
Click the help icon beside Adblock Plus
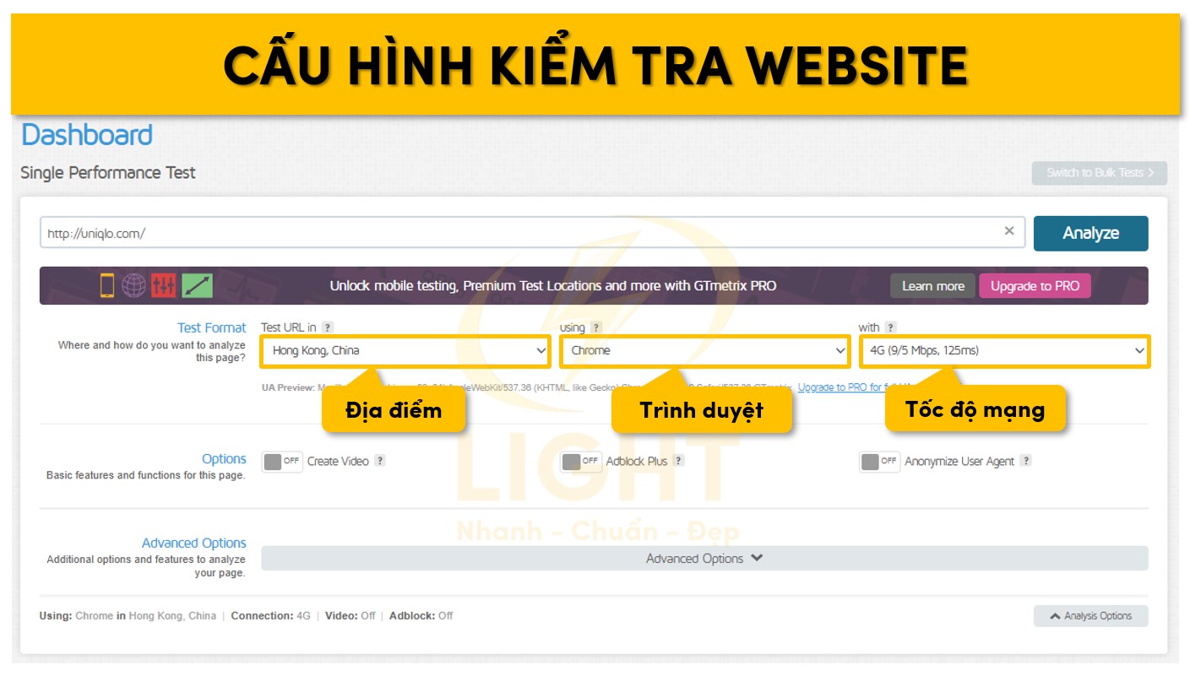pos(678,461)
